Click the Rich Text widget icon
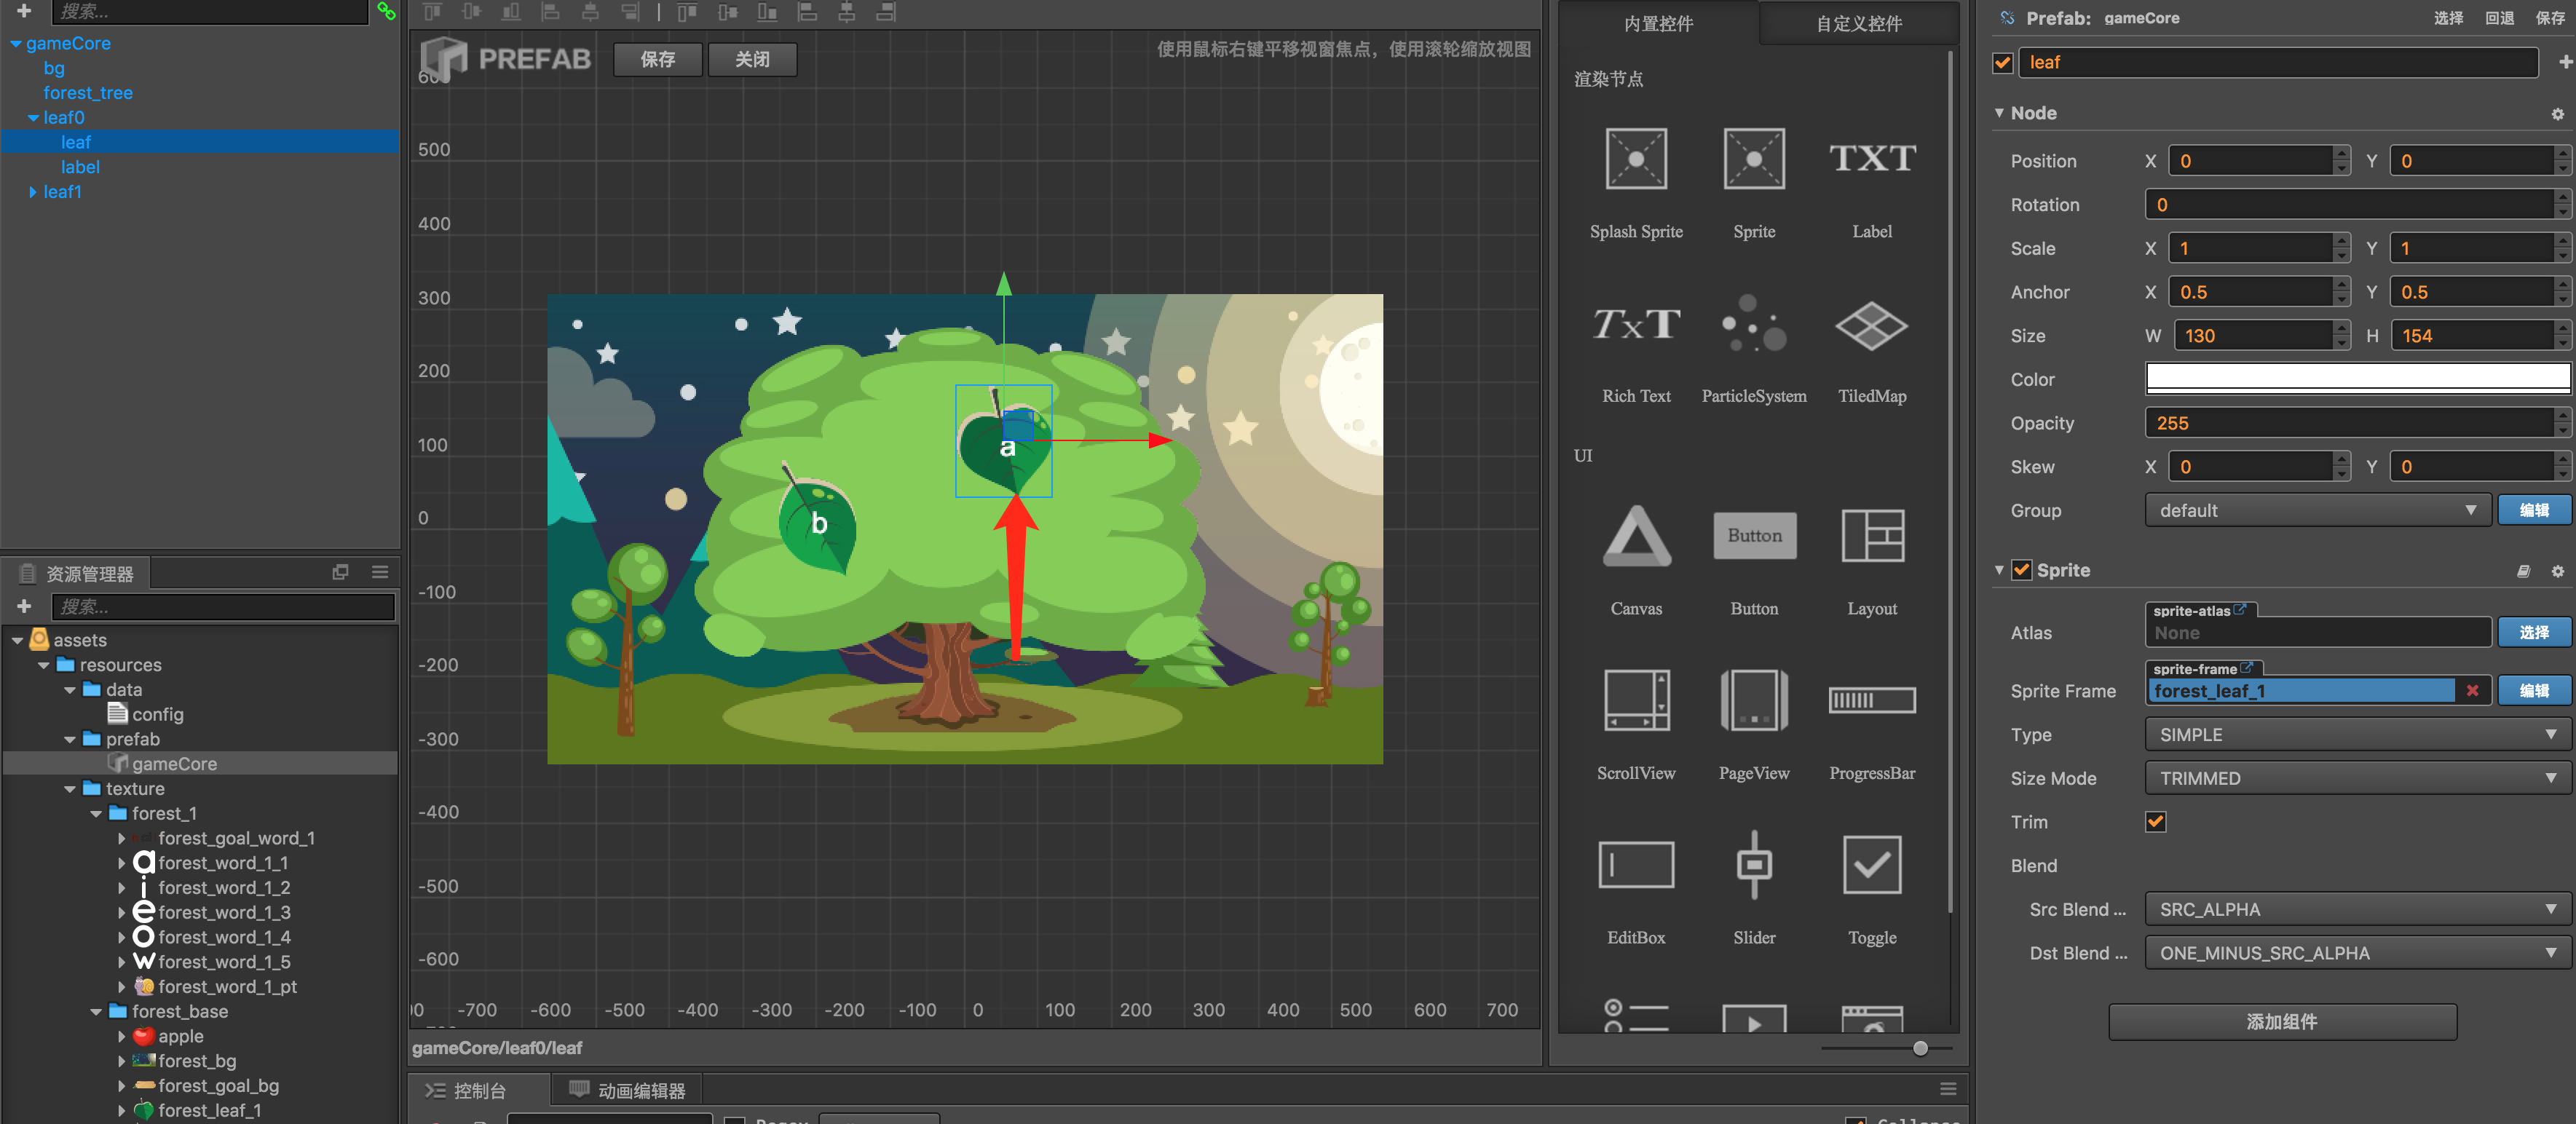Screen dimensions: 2576x1124 pos(1636,325)
